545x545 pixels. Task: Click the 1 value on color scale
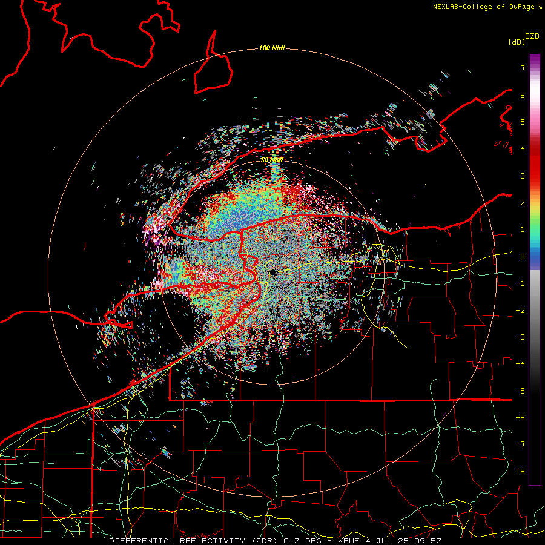[523, 229]
